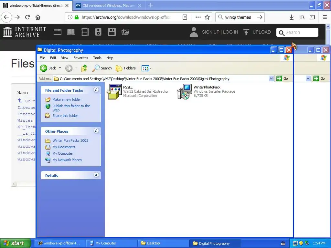Image resolution: width=331 pixels, height=248 pixels.
Task: Open Internet Archive web icon
Action: [x=58, y=32]
